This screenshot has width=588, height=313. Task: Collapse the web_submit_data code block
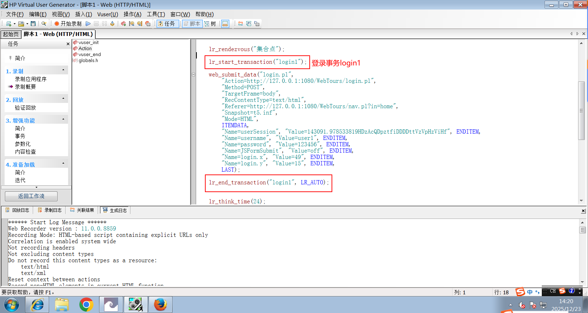coord(193,75)
